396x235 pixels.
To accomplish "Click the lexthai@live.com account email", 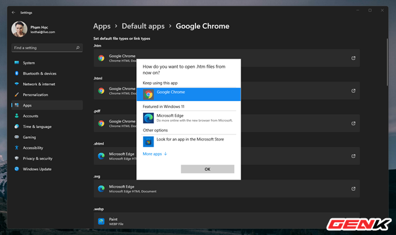I will (x=43, y=32).
